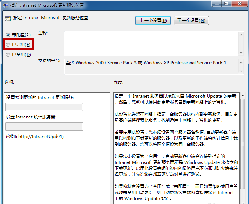Click the help paragraph starting 若要使用此设置
The image size is (249, 204).
point(176,138)
